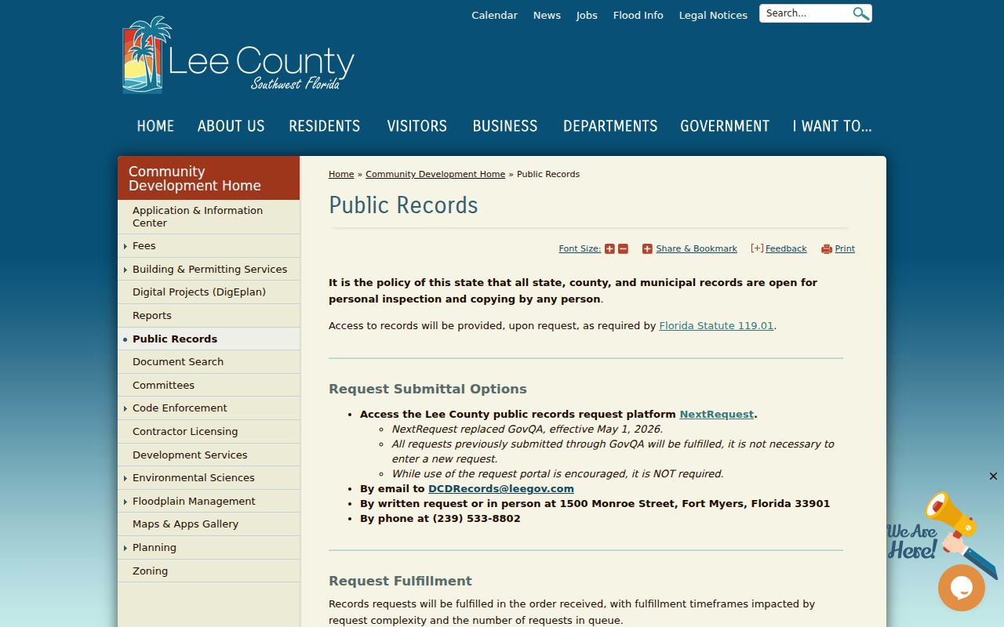Go to Flood Info page
Viewport: 1004px width, 627px height.
[x=638, y=16]
